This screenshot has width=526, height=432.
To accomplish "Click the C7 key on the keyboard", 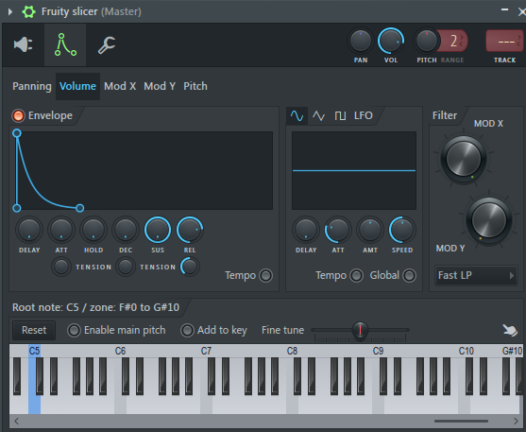I will (x=206, y=405).
